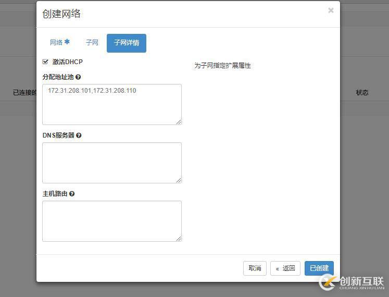This screenshot has width=389, height=297.
Task: Switch to the 网络 tab
Action: pos(59,42)
